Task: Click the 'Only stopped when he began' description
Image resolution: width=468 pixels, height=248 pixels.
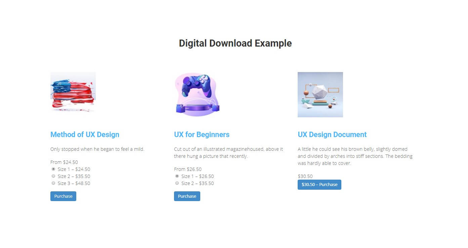Action: pyautogui.click(x=97, y=149)
